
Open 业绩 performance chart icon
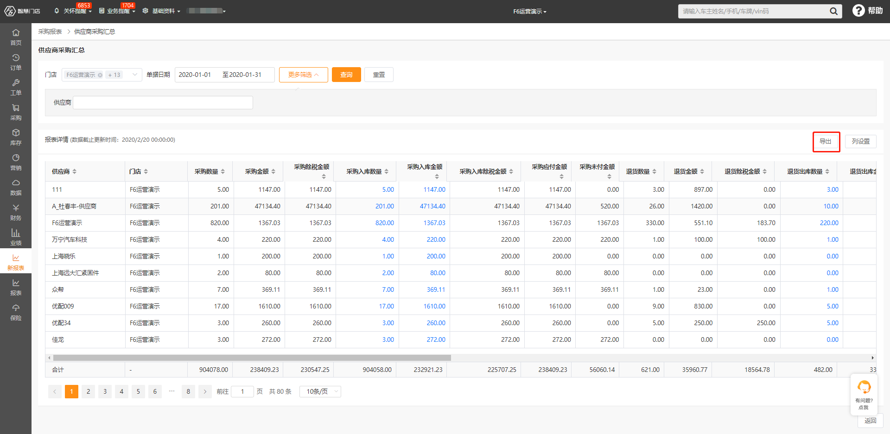[x=16, y=237]
